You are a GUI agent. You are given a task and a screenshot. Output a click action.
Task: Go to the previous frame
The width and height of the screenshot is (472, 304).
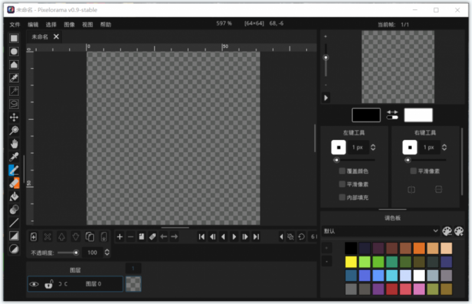click(212, 237)
